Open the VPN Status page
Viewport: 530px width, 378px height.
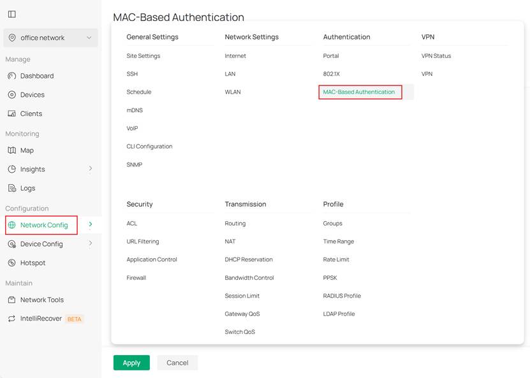click(436, 55)
